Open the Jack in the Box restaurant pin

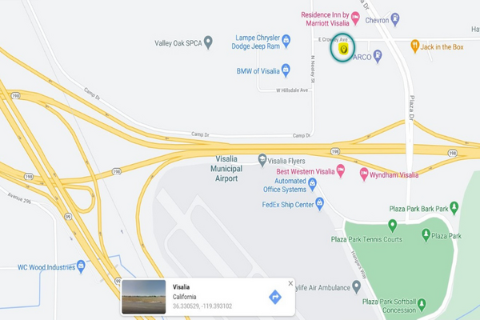click(x=414, y=46)
